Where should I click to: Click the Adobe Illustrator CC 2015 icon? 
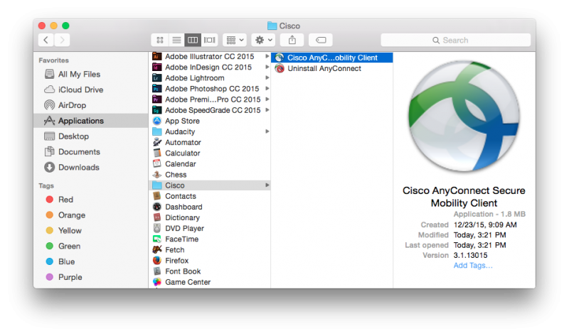[x=156, y=57]
